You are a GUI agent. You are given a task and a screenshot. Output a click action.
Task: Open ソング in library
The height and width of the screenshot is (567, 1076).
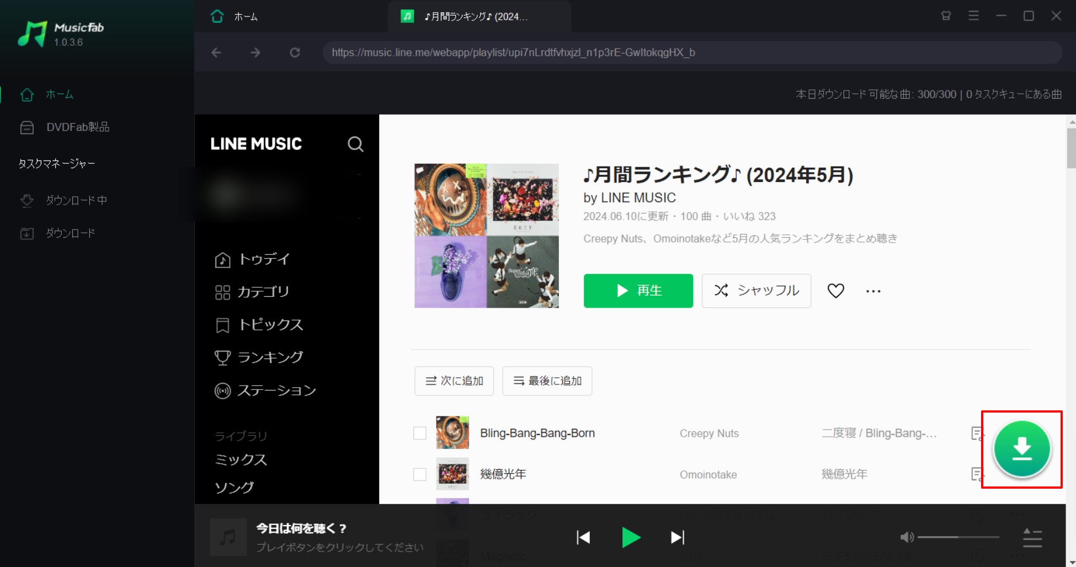click(235, 488)
